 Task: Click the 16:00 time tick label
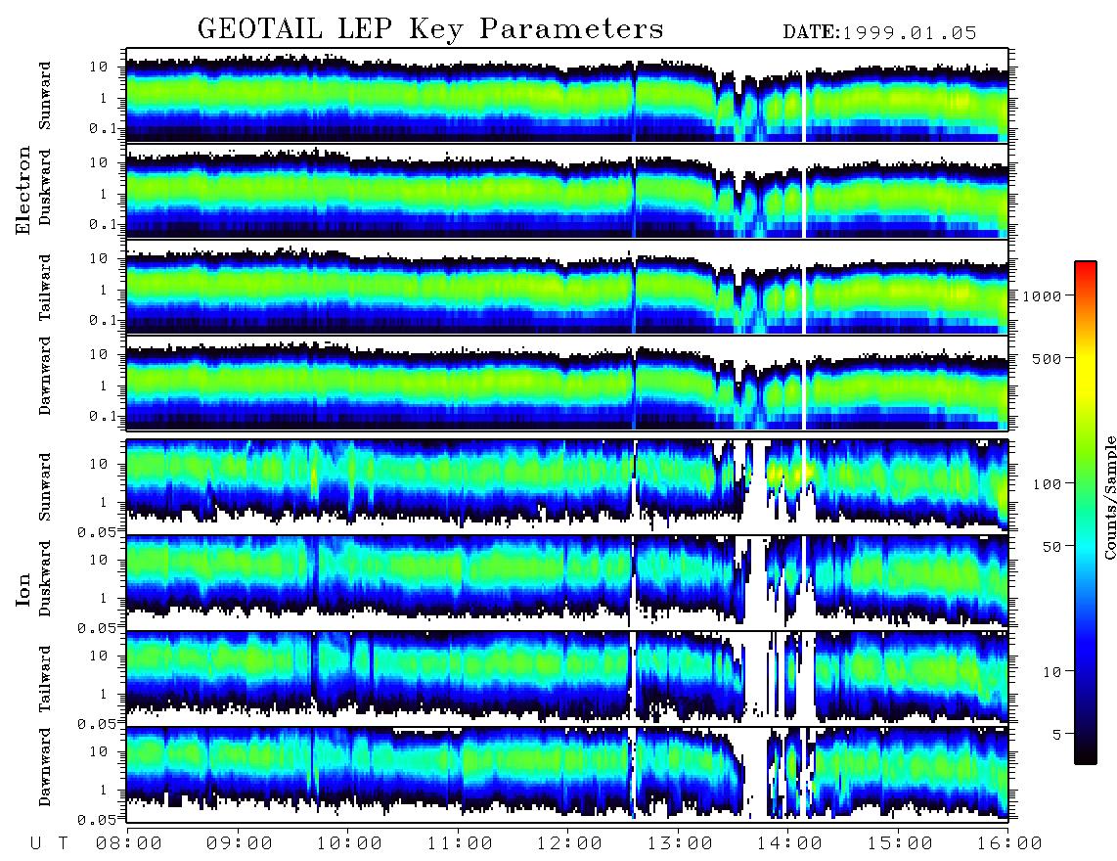click(1009, 844)
